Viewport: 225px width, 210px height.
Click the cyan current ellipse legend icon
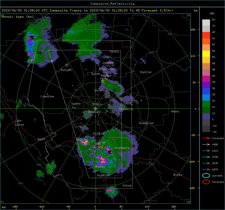click(206, 176)
